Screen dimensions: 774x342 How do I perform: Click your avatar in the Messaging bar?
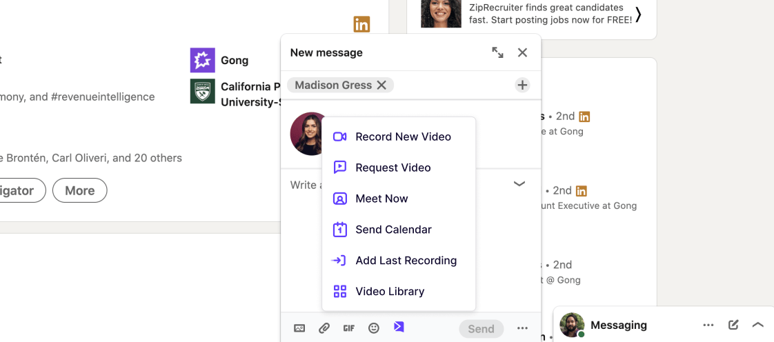click(x=572, y=325)
